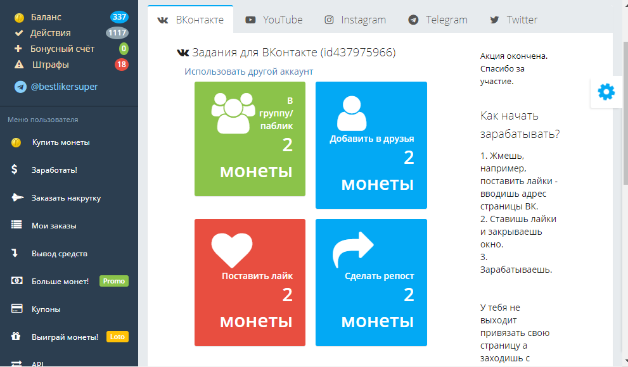
Task: Click the green 0 bonus badge
Action: (x=124, y=49)
